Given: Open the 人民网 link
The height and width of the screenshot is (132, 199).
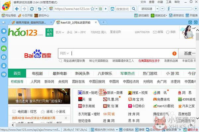Looking at the screenshot, I should 35,82.
